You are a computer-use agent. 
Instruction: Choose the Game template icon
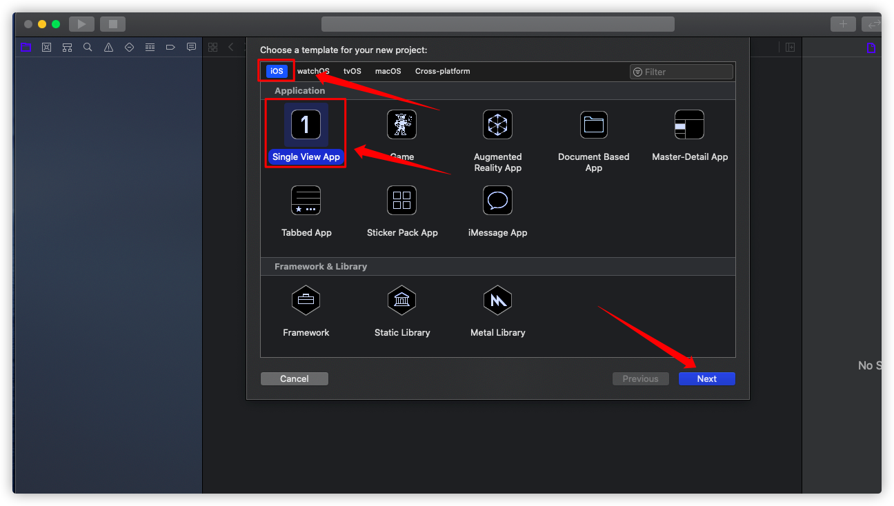401,125
